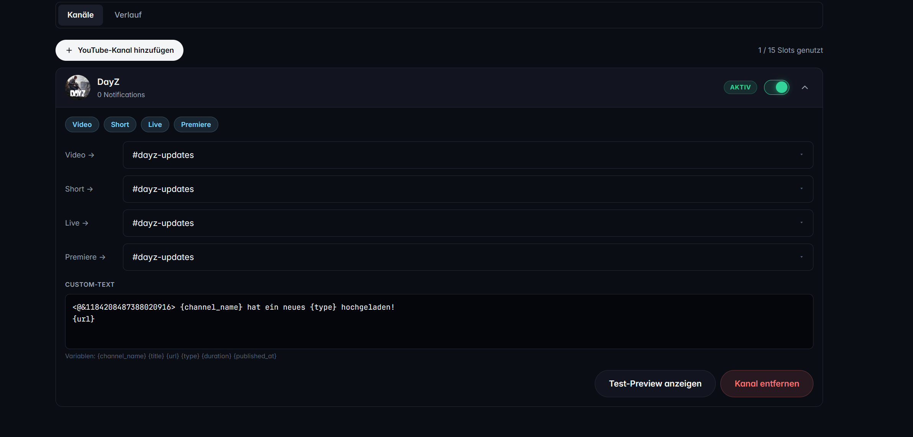
Task: Open the Premiere channel dropdown for #dayz-updates
Action: [x=802, y=257]
